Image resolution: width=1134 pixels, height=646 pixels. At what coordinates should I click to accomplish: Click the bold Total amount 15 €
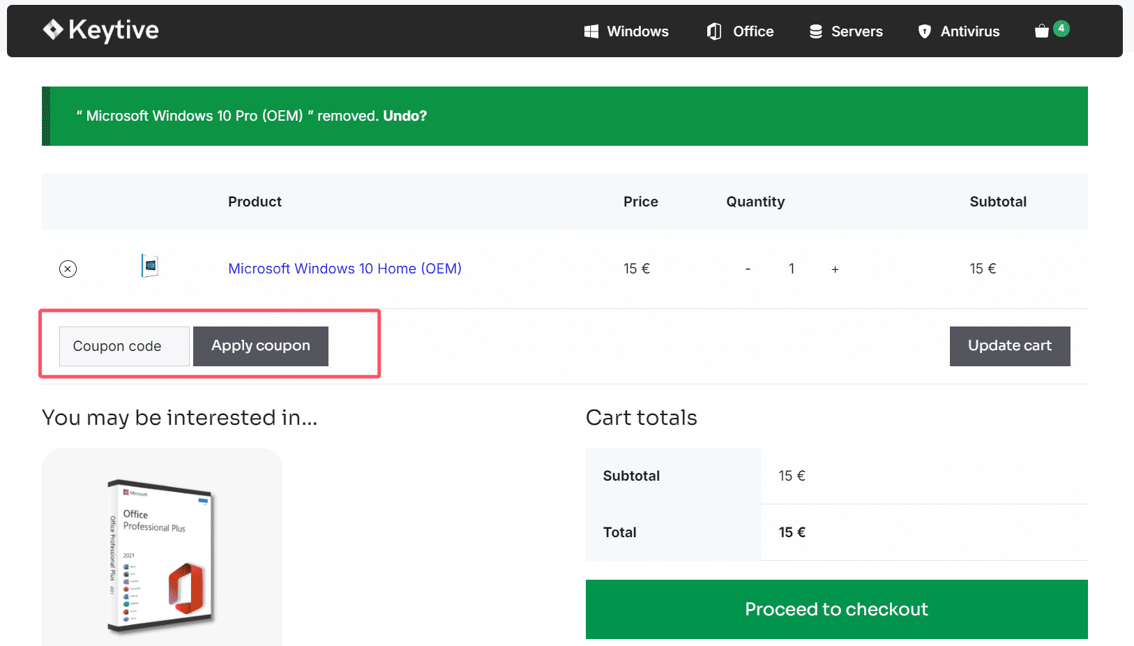click(792, 532)
